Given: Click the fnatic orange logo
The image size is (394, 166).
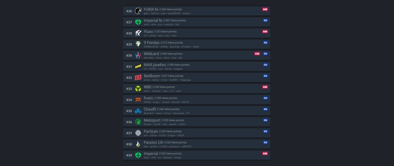Looking at the screenshot, I should pos(138,100).
